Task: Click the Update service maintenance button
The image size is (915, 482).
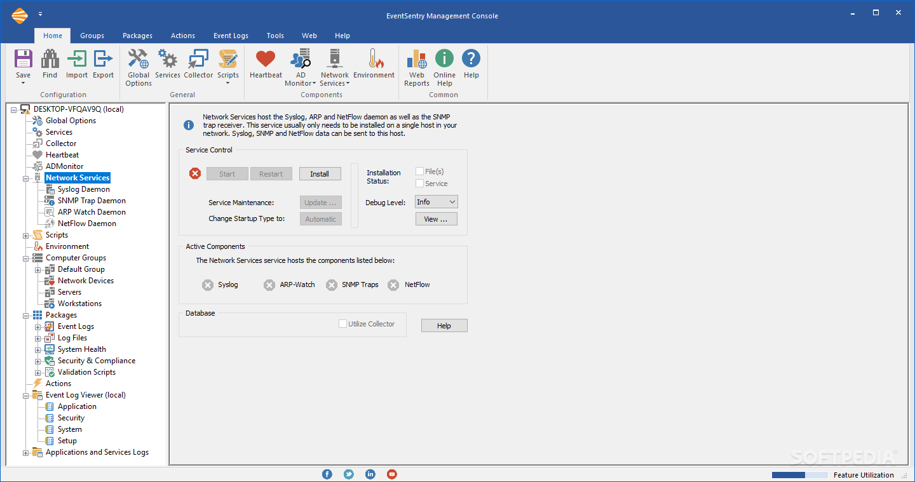Action: [320, 203]
